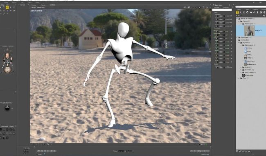Click the play button in animation controls
This screenshot has height=156, width=266.
pos(48,151)
